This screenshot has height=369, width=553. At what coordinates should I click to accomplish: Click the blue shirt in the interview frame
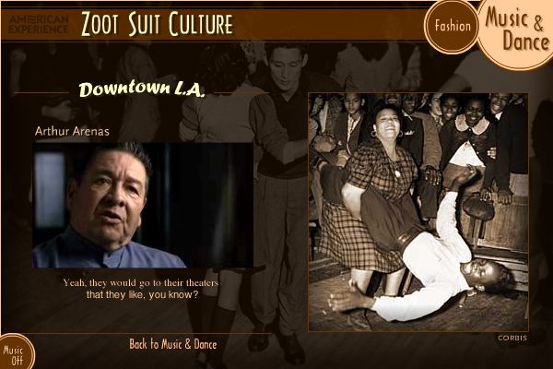point(106,251)
